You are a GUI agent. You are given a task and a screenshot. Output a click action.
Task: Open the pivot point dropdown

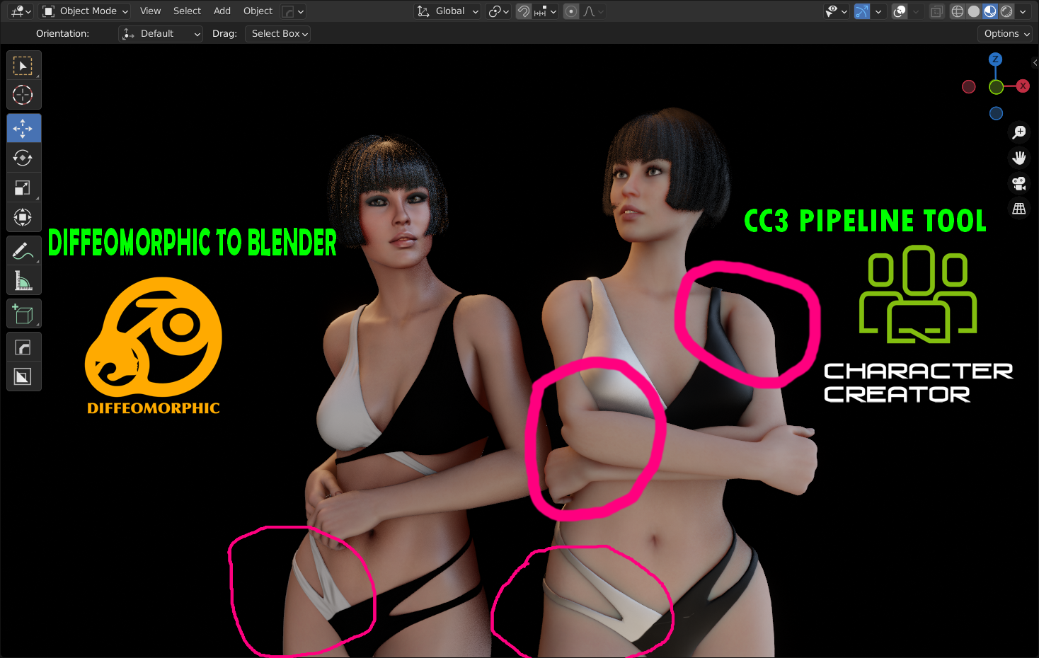[499, 11]
